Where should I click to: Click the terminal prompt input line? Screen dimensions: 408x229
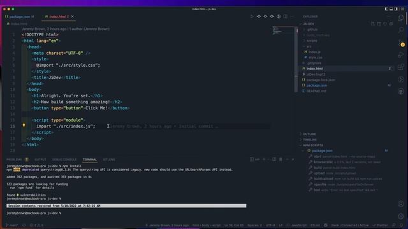point(34,213)
